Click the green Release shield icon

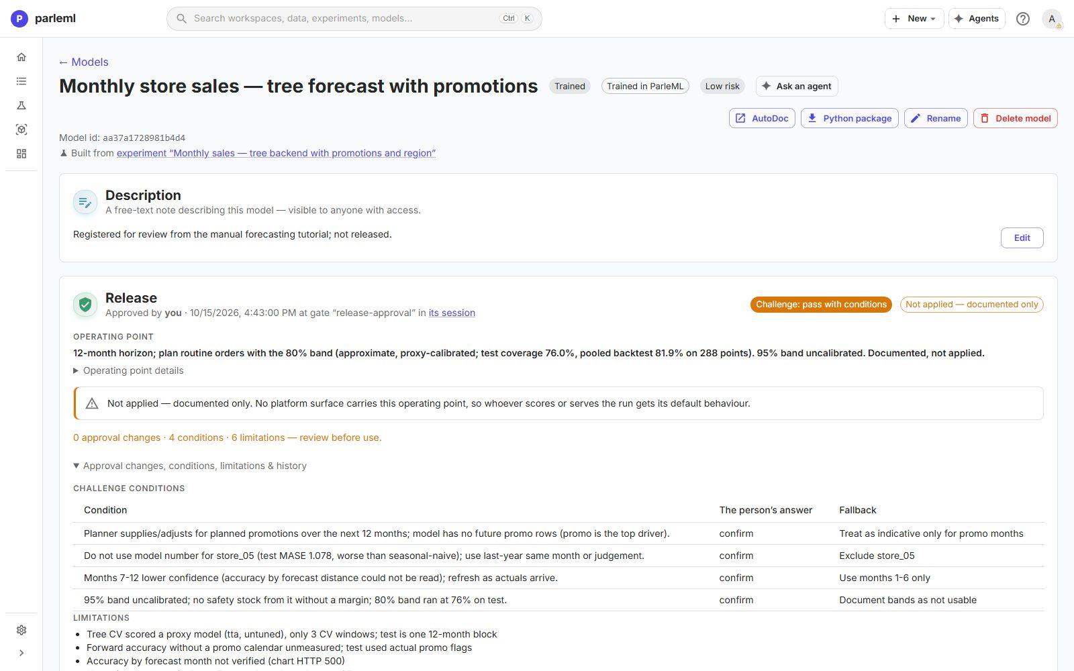85,305
